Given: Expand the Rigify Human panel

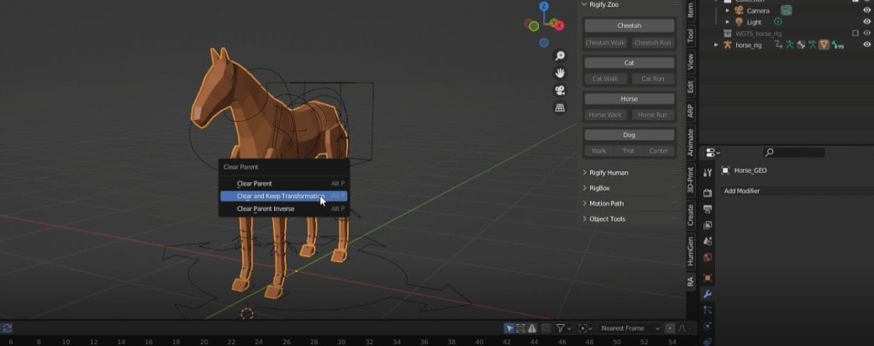Looking at the screenshot, I should (608, 172).
